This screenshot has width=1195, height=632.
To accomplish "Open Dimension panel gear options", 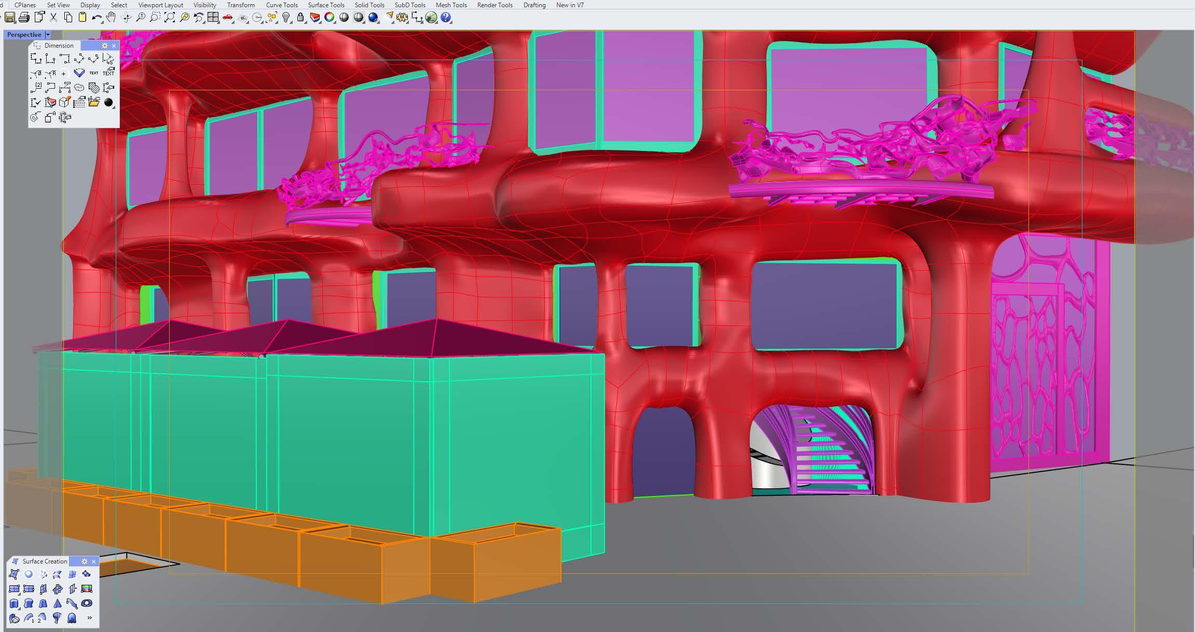I will (x=104, y=46).
